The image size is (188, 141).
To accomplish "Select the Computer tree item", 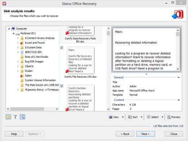I will (21, 29).
